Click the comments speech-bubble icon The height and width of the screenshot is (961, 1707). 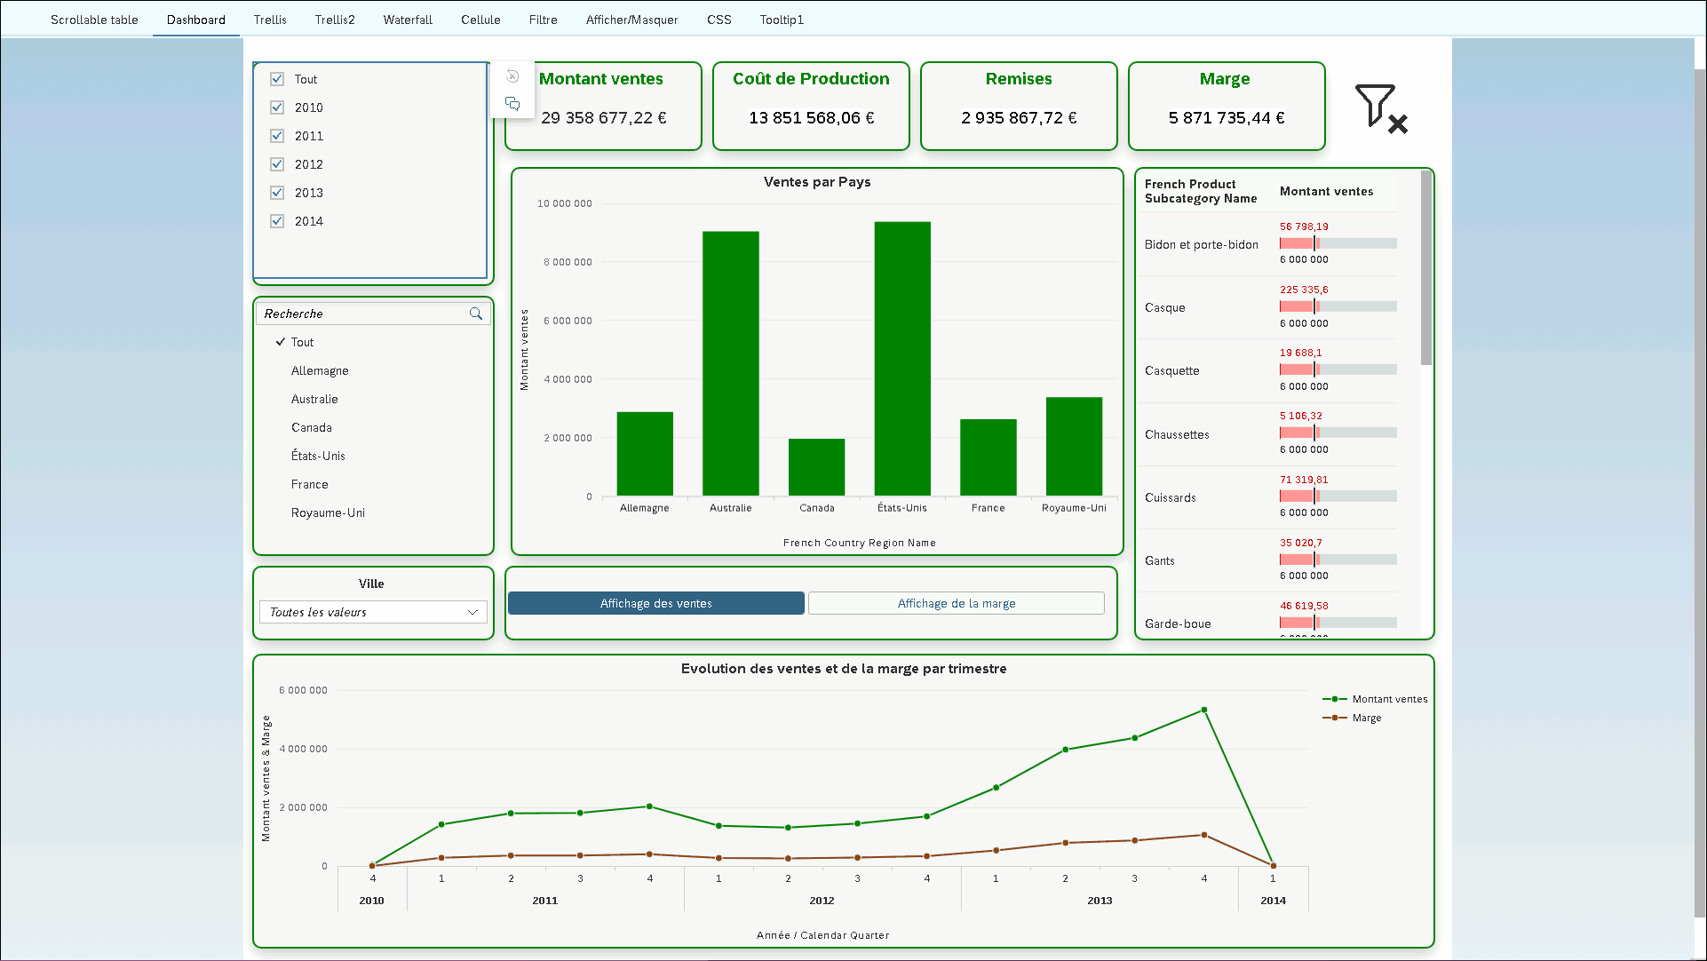click(512, 104)
